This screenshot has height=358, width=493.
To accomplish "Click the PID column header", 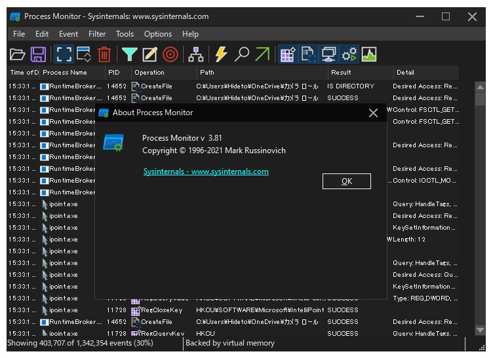I will pyautogui.click(x=118, y=73).
